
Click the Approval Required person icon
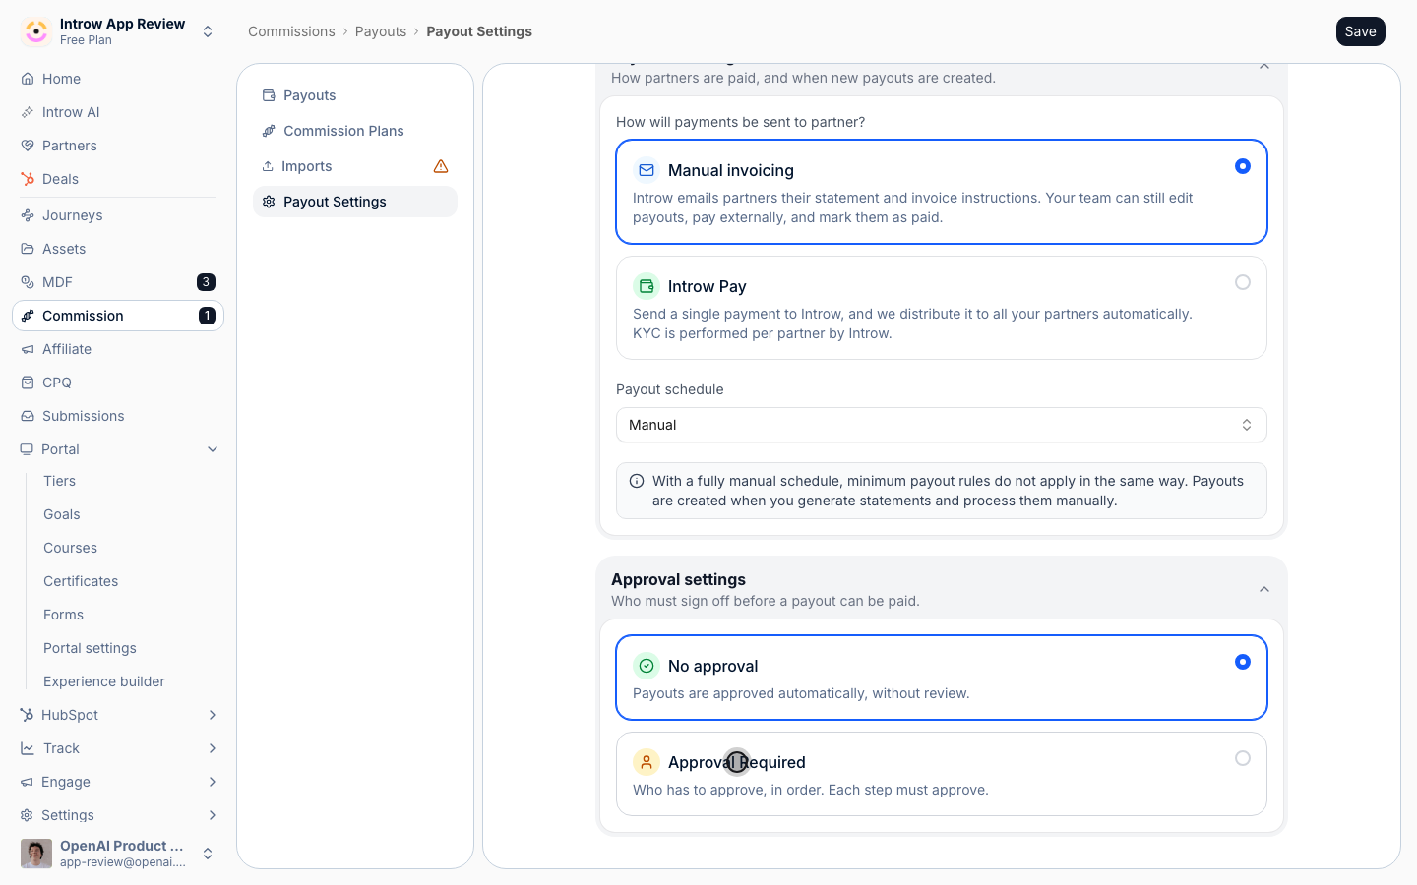pyautogui.click(x=647, y=762)
